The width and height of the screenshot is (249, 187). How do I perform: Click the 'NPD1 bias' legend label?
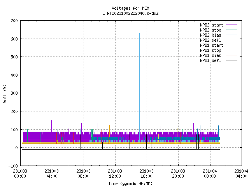point(210,55)
